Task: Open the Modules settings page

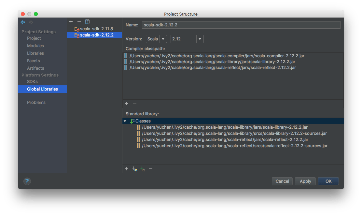Action: pos(35,46)
